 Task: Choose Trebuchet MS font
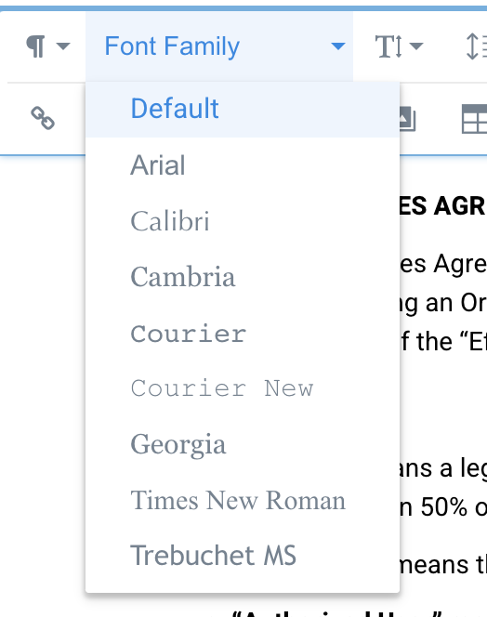[x=243, y=556]
